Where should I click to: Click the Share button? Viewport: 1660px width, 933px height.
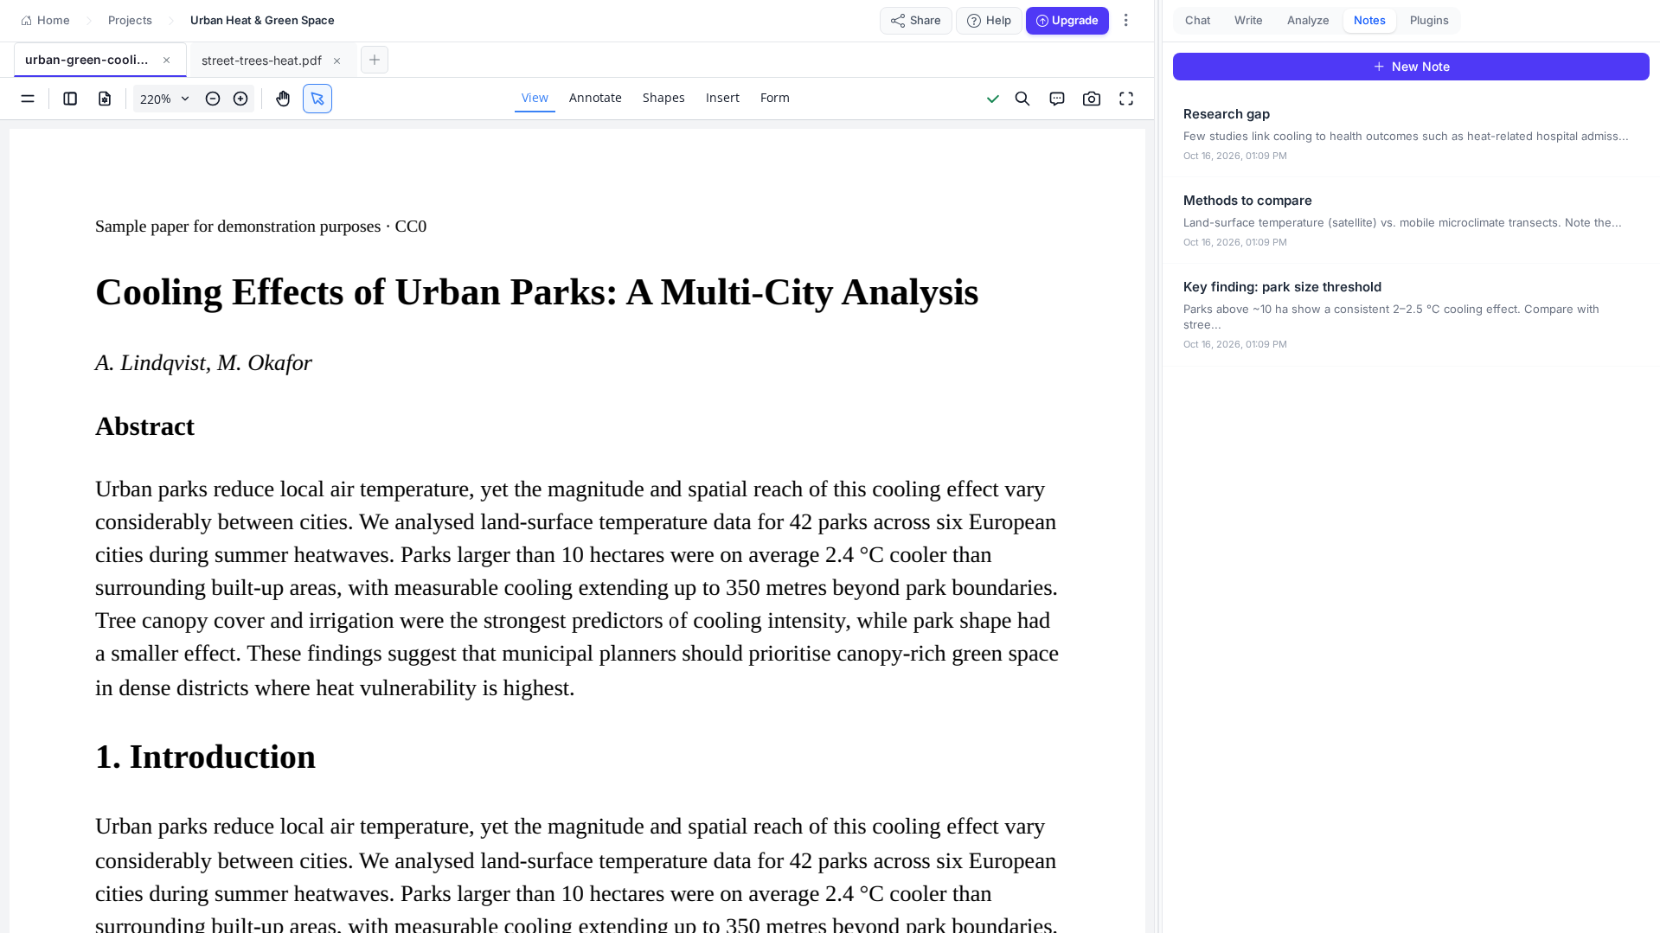pos(916,21)
